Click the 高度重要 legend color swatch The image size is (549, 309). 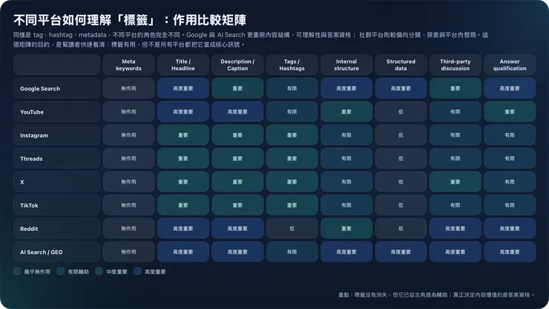tap(137, 271)
